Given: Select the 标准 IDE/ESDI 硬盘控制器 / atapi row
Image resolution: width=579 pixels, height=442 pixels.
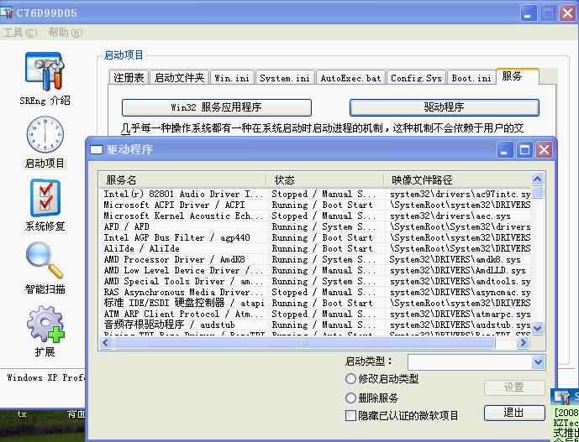Looking at the screenshot, I should pos(315,303).
